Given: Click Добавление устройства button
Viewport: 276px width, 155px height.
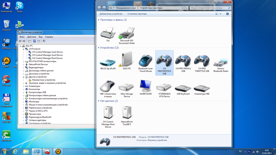Looking at the screenshot, I should pyautogui.click(x=111, y=14).
